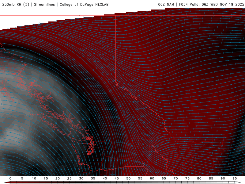The width and height of the screenshot is (245, 184).
Task: Click the colorbar label "80"
Action: (x=199, y=178)
